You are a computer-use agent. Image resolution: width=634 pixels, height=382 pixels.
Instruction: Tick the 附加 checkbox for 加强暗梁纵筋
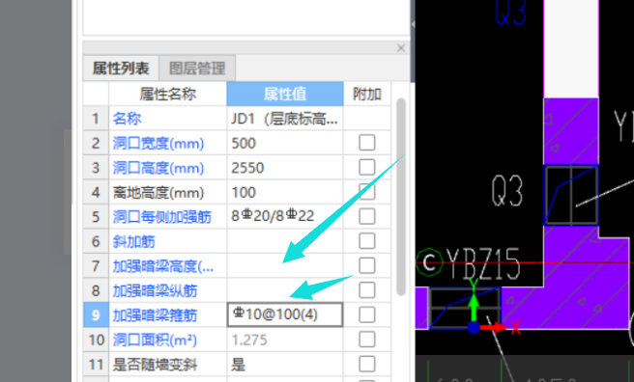tap(367, 290)
